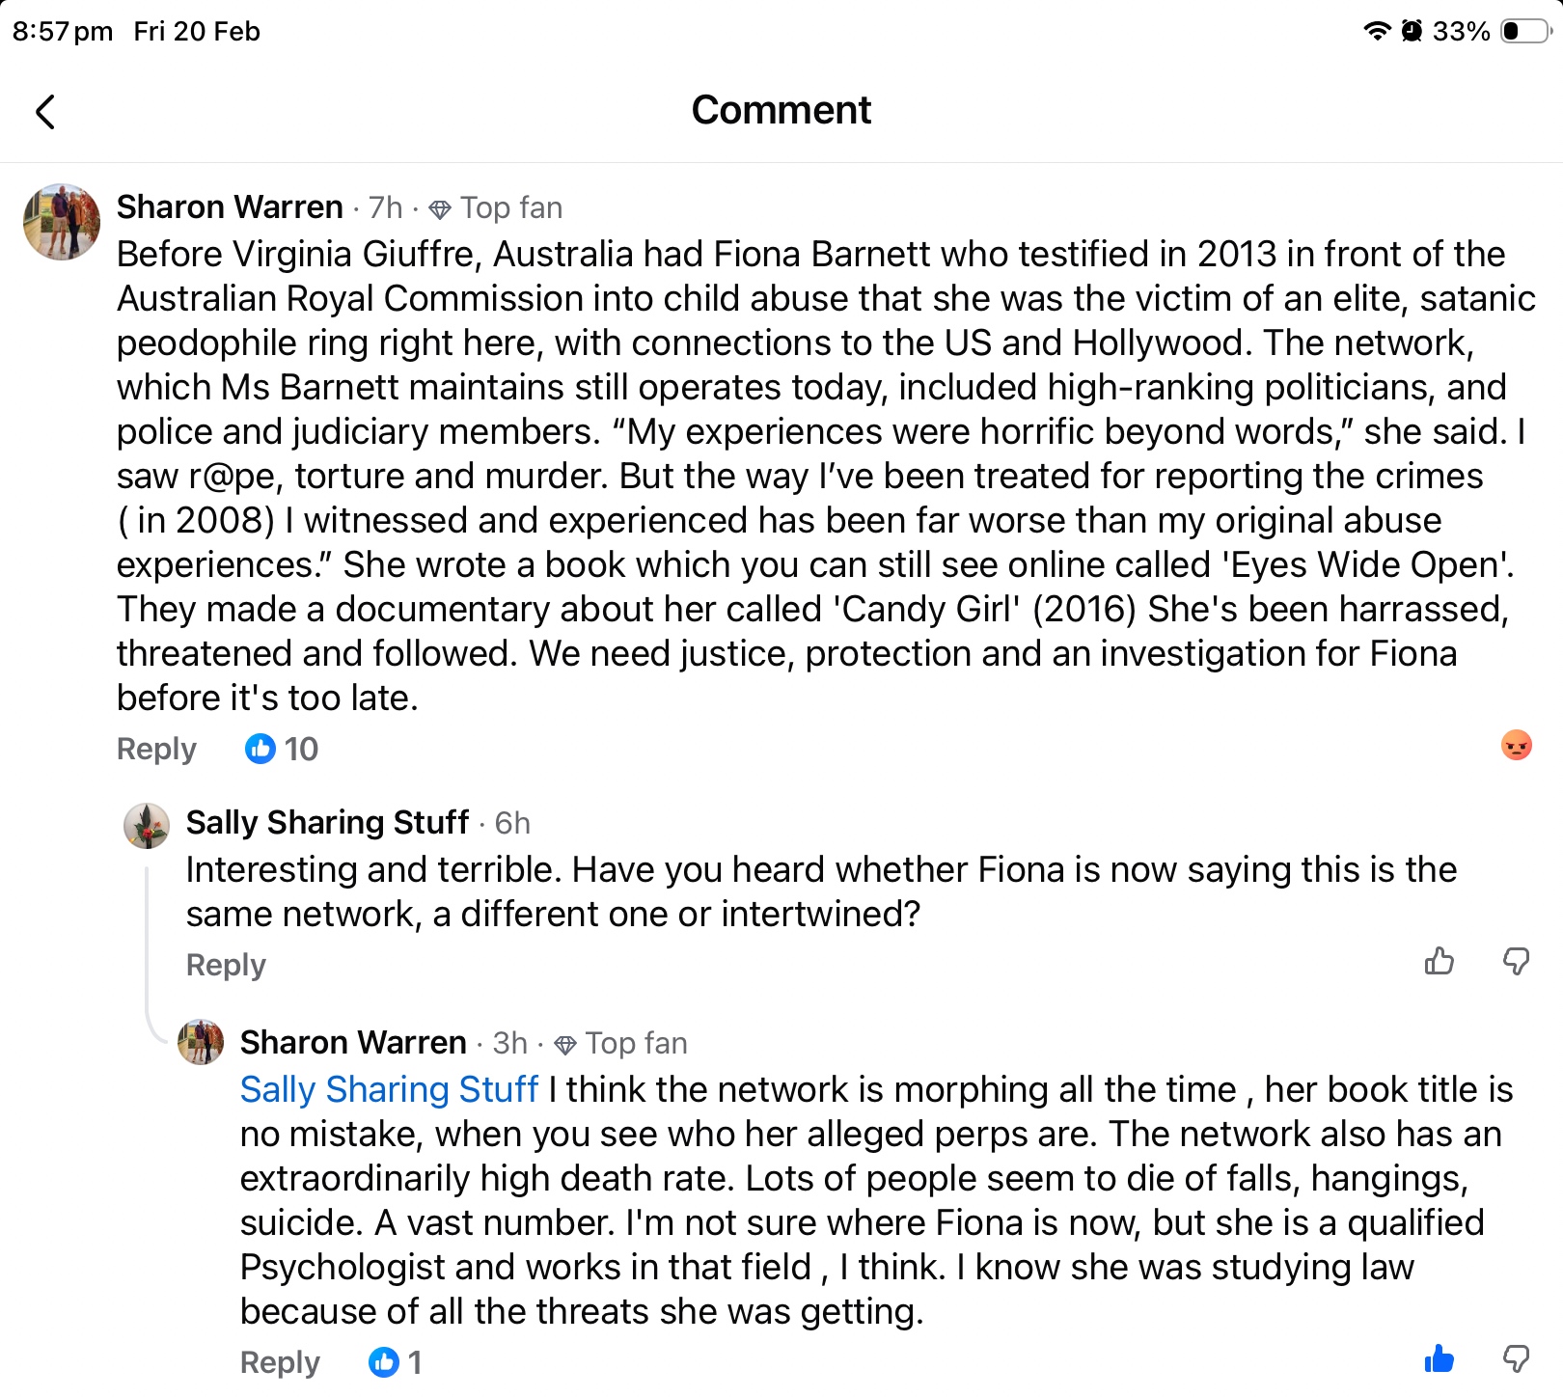Open Sharon Warren's name on the top comment
This screenshot has height=1397, width=1563.
tap(230, 207)
